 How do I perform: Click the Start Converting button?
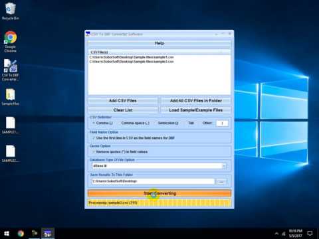(x=159, y=193)
